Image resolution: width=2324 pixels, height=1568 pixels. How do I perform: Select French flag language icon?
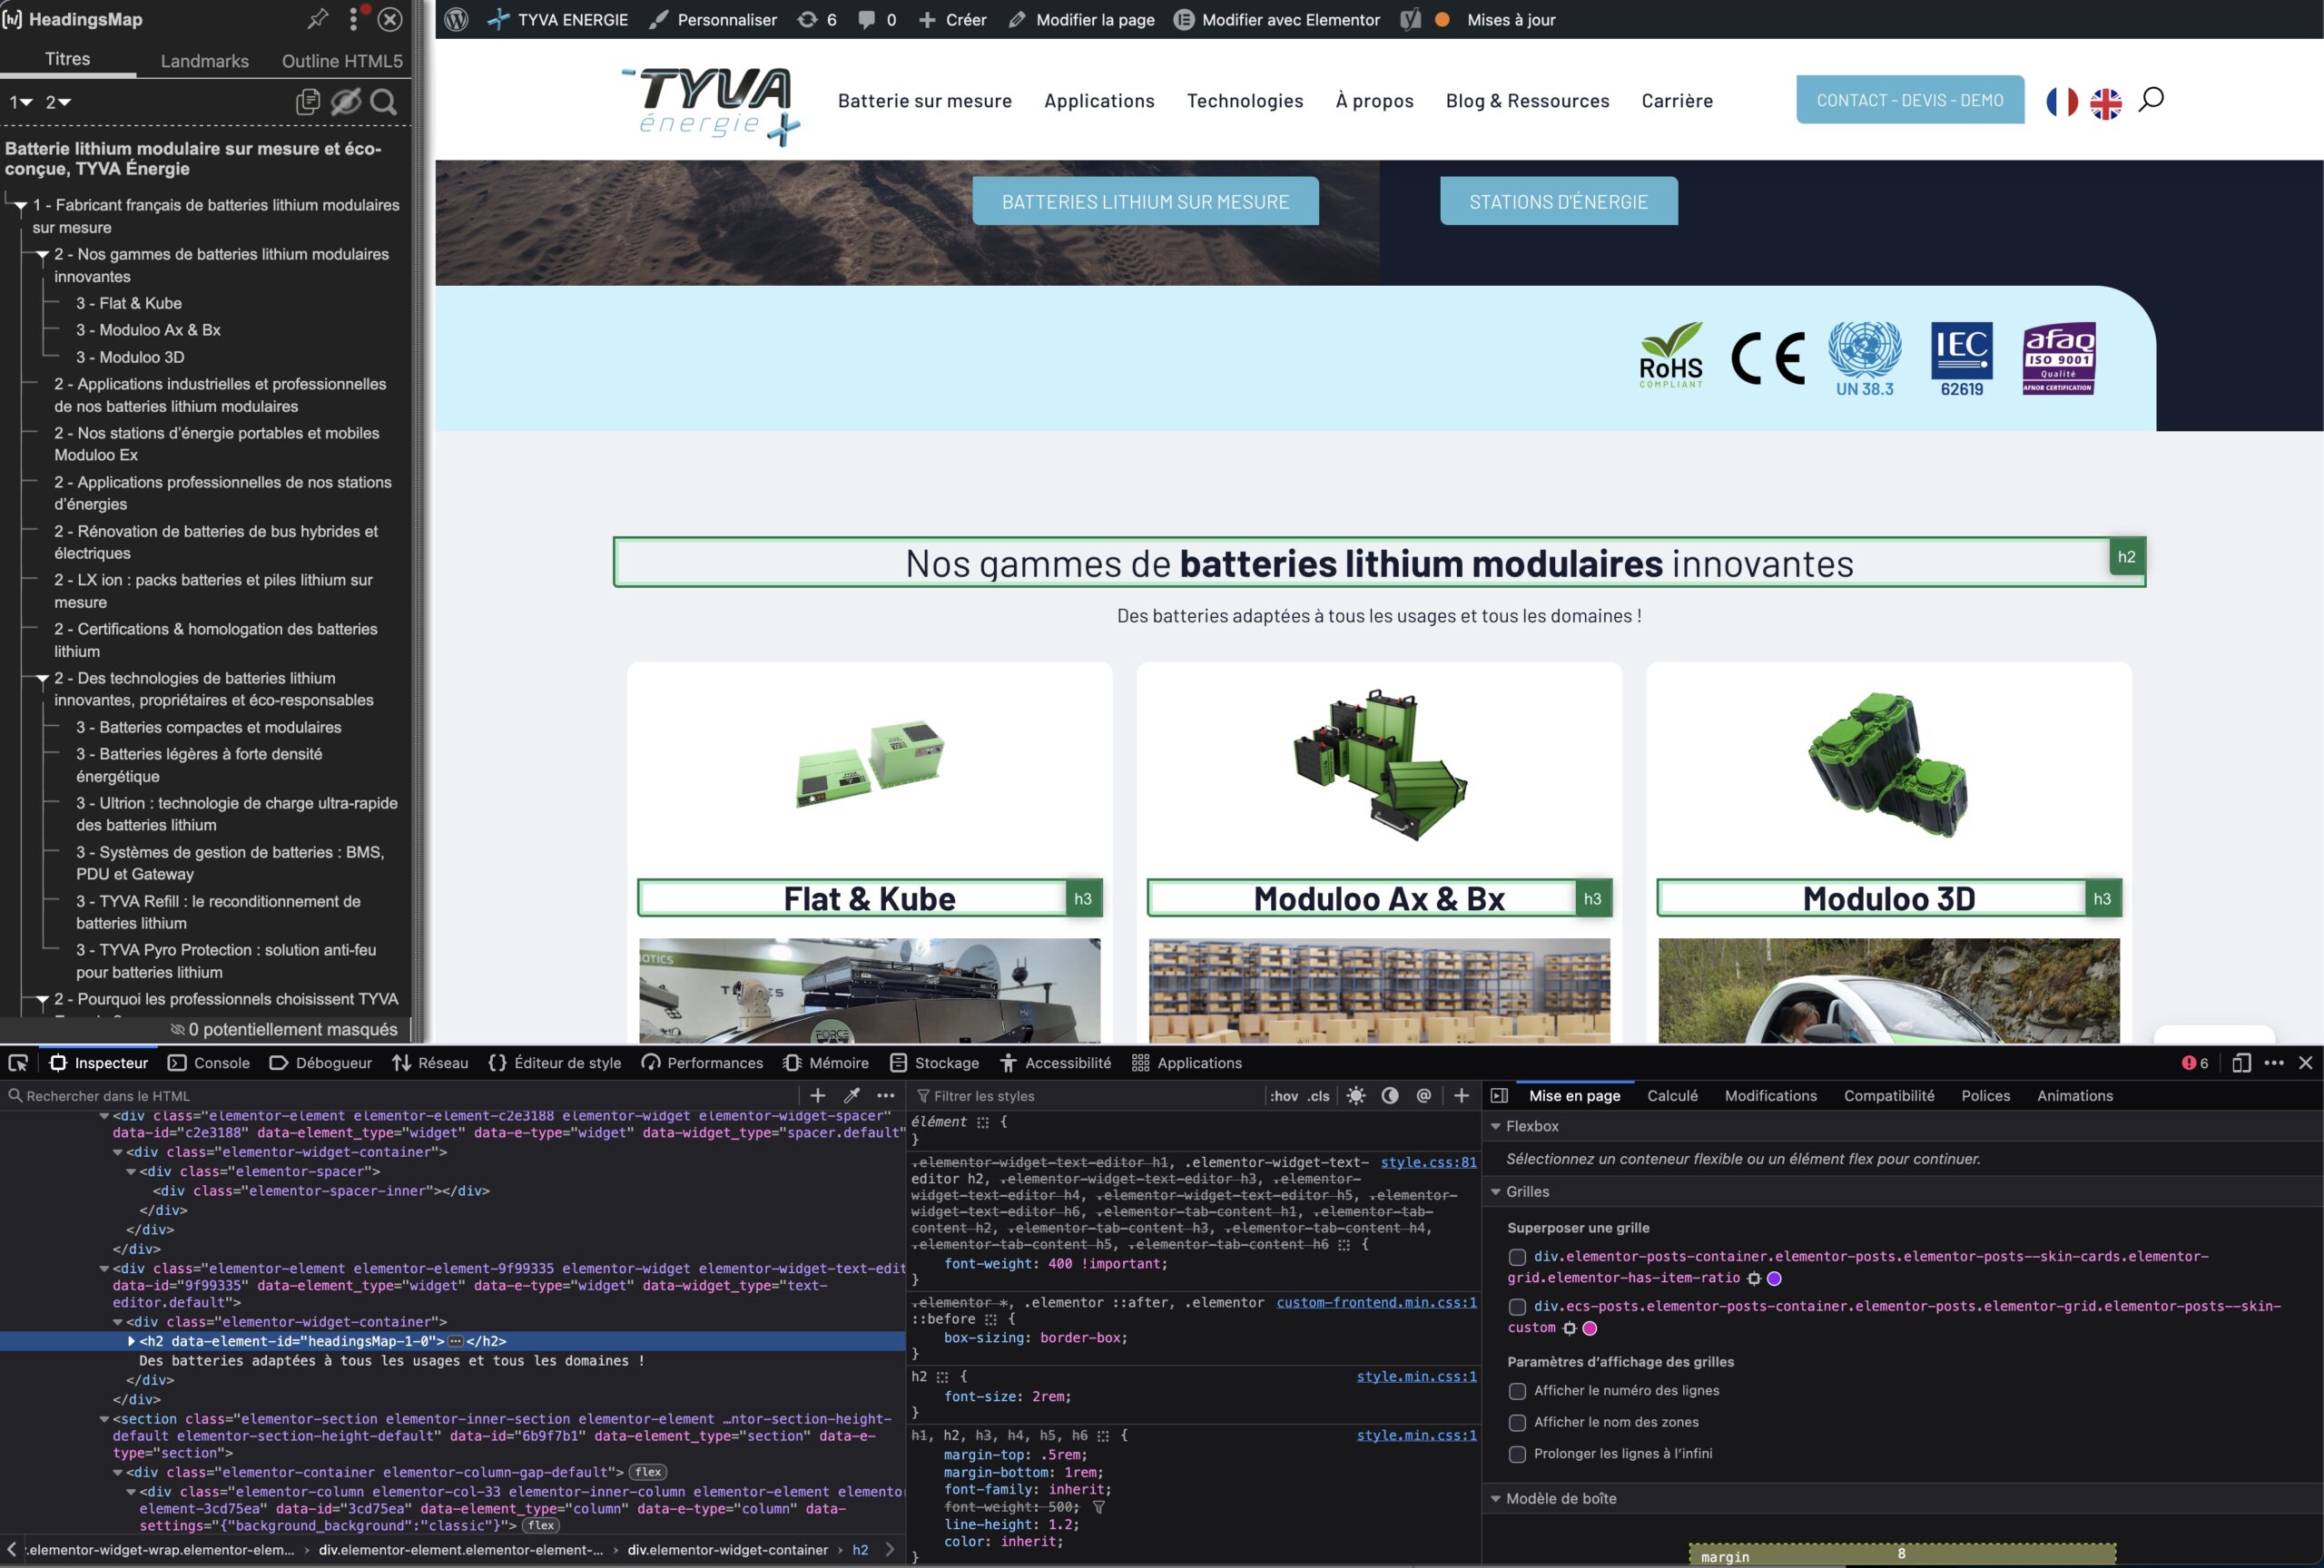pos(2062,102)
